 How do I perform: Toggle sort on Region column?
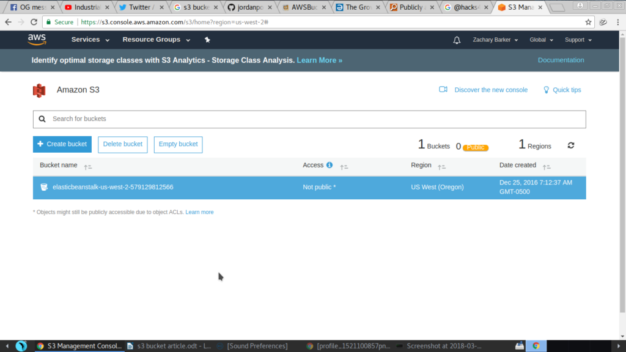441,166
